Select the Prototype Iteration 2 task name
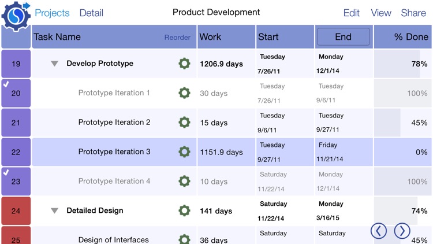Image resolution: width=433 pixels, height=244 pixels. click(x=114, y=122)
